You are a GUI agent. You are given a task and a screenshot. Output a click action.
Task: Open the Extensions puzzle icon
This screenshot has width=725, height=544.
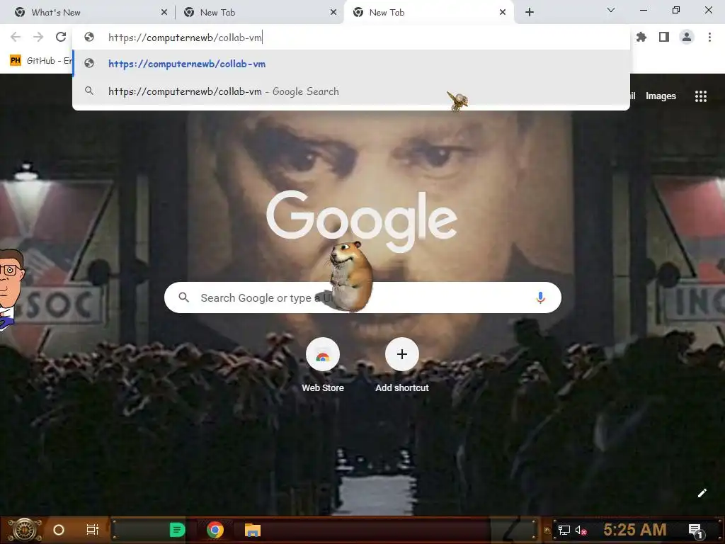[641, 37]
